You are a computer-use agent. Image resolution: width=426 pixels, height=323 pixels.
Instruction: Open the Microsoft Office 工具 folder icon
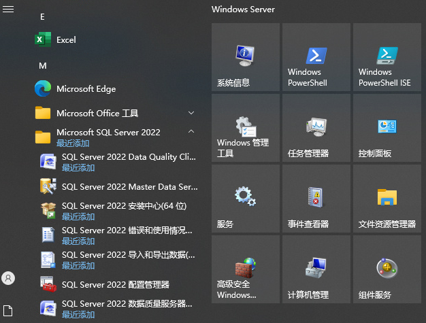(x=43, y=113)
